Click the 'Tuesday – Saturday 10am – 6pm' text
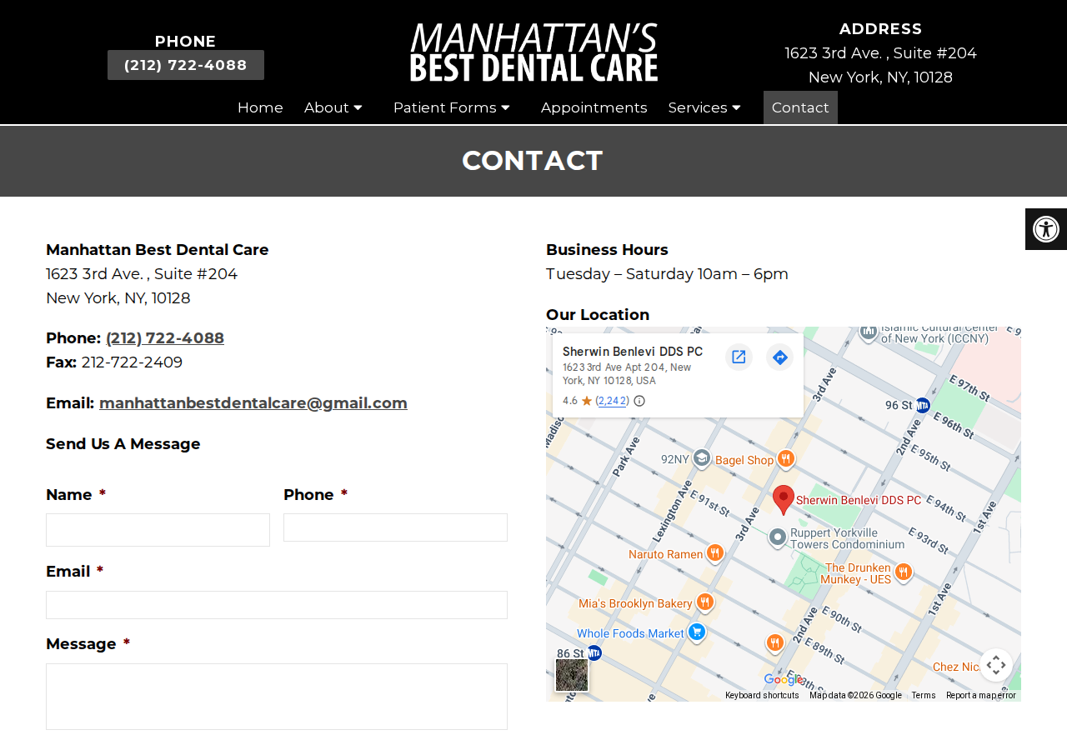The image size is (1067, 750). [667, 274]
